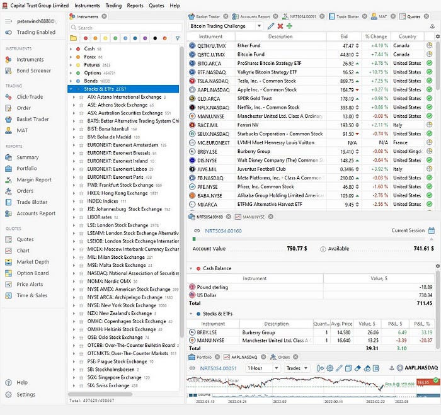Click the green plus add-watchlist icon
The height and width of the screenshot is (415, 441).
tap(289, 26)
